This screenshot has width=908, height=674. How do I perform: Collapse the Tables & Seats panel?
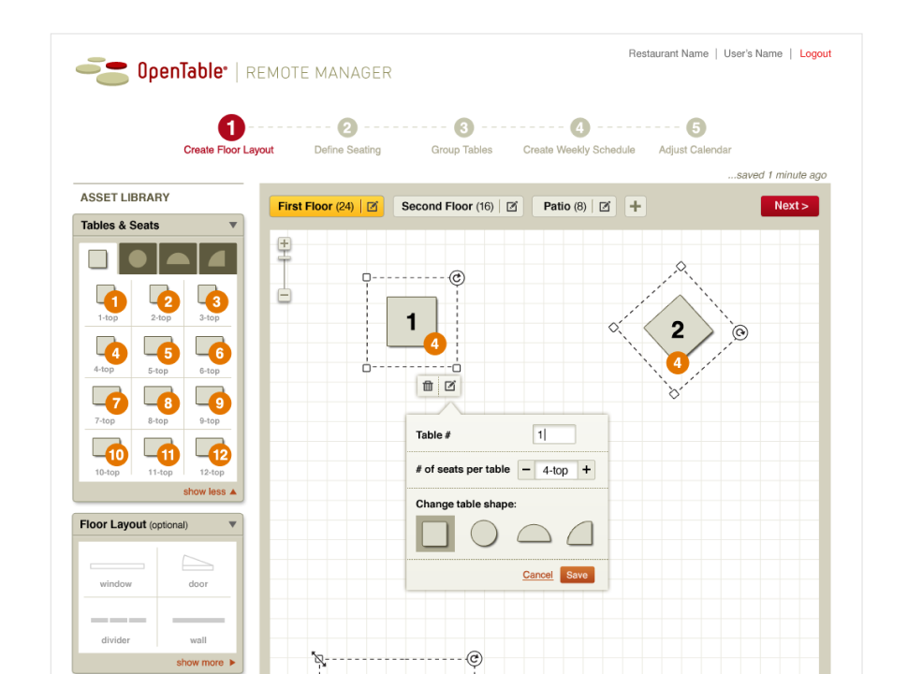(233, 226)
